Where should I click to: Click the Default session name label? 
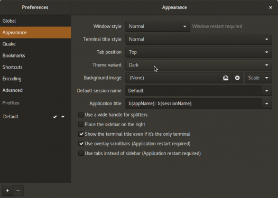coord(99,91)
